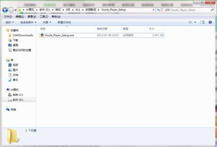Click the 网络 network icon

8,109
